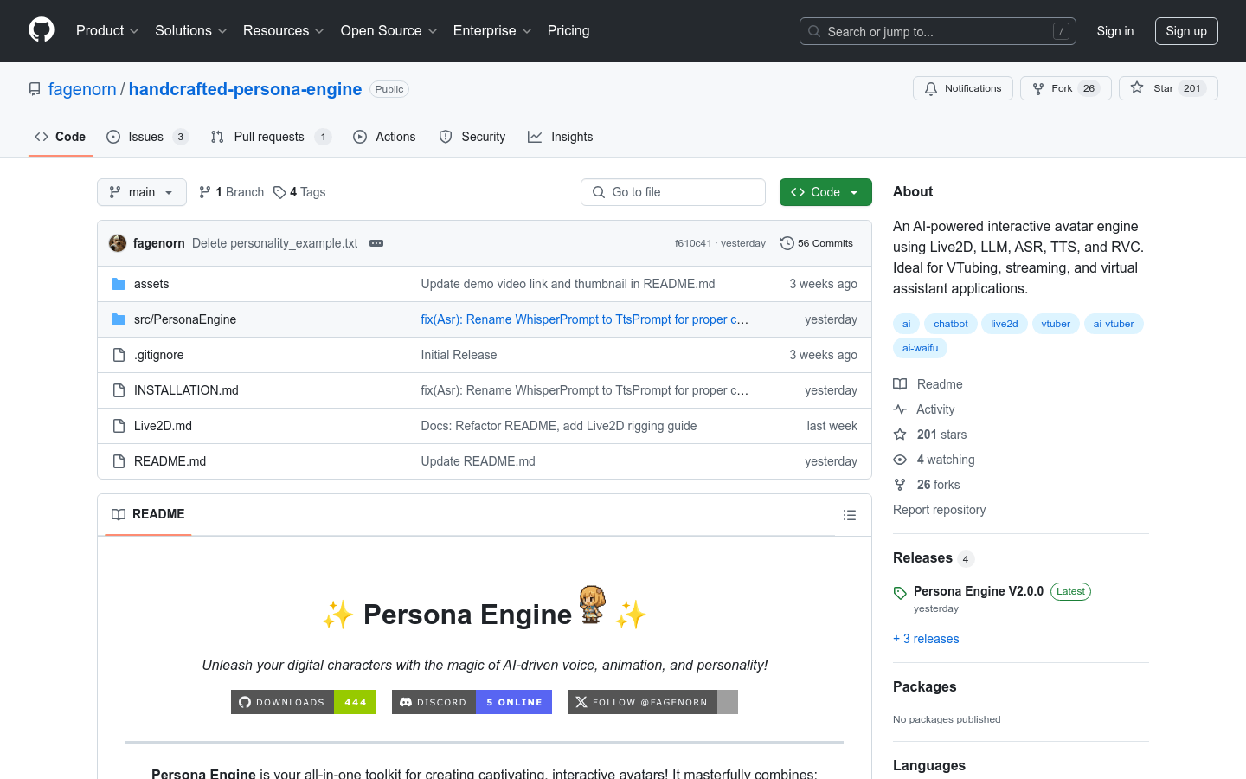Focus the Go to file search box
Viewport: 1246px width, 779px height.
point(673,192)
